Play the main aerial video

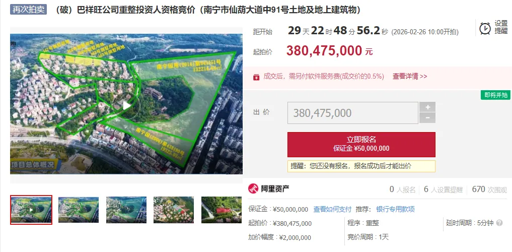(x=126, y=105)
